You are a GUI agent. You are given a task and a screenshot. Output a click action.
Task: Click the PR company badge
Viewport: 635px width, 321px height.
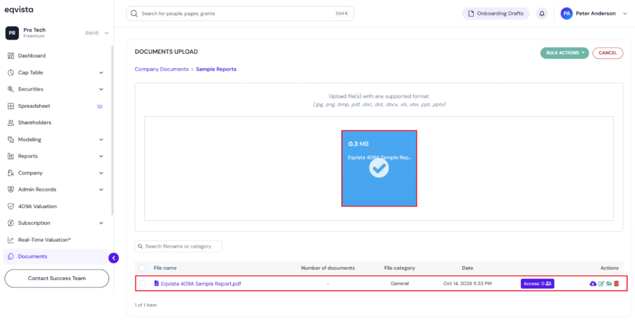click(x=12, y=33)
